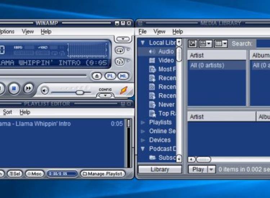Click the Manage Playlist button
This screenshot has width=270, height=198.
(103, 174)
